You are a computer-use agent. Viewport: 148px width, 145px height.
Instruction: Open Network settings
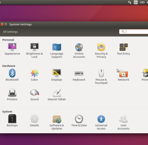(x=123, y=75)
